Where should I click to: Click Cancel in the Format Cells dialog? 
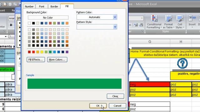pos(117,106)
